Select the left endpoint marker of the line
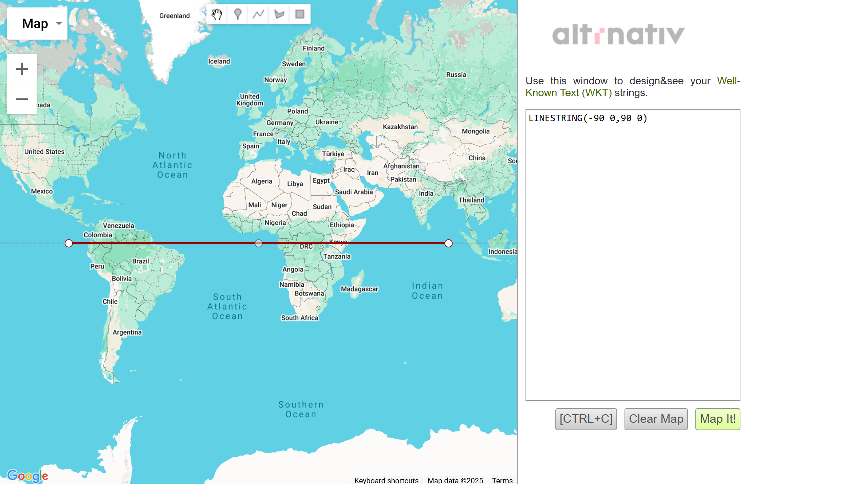This screenshot has height=484, width=853. click(68, 243)
